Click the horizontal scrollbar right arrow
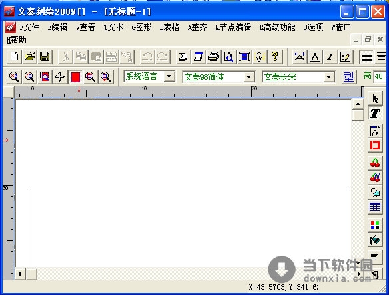The height and width of the screenshot is (295, 389). 359,274
